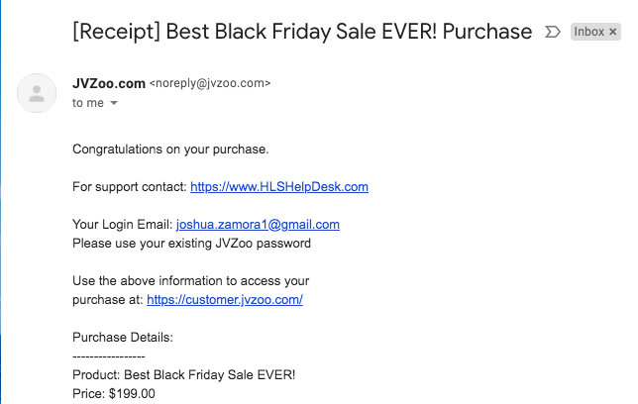Click the dashed separator line

click(109, 355)
